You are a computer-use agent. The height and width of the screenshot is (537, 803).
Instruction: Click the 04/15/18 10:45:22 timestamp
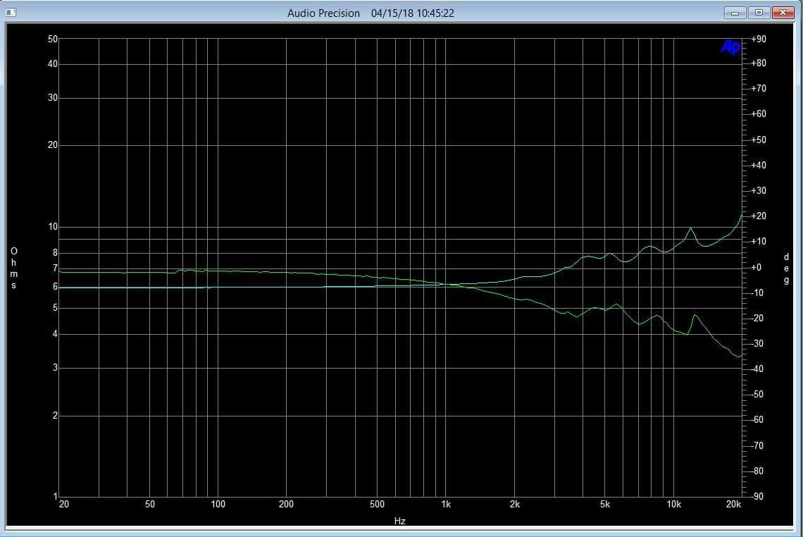[413, 13]
